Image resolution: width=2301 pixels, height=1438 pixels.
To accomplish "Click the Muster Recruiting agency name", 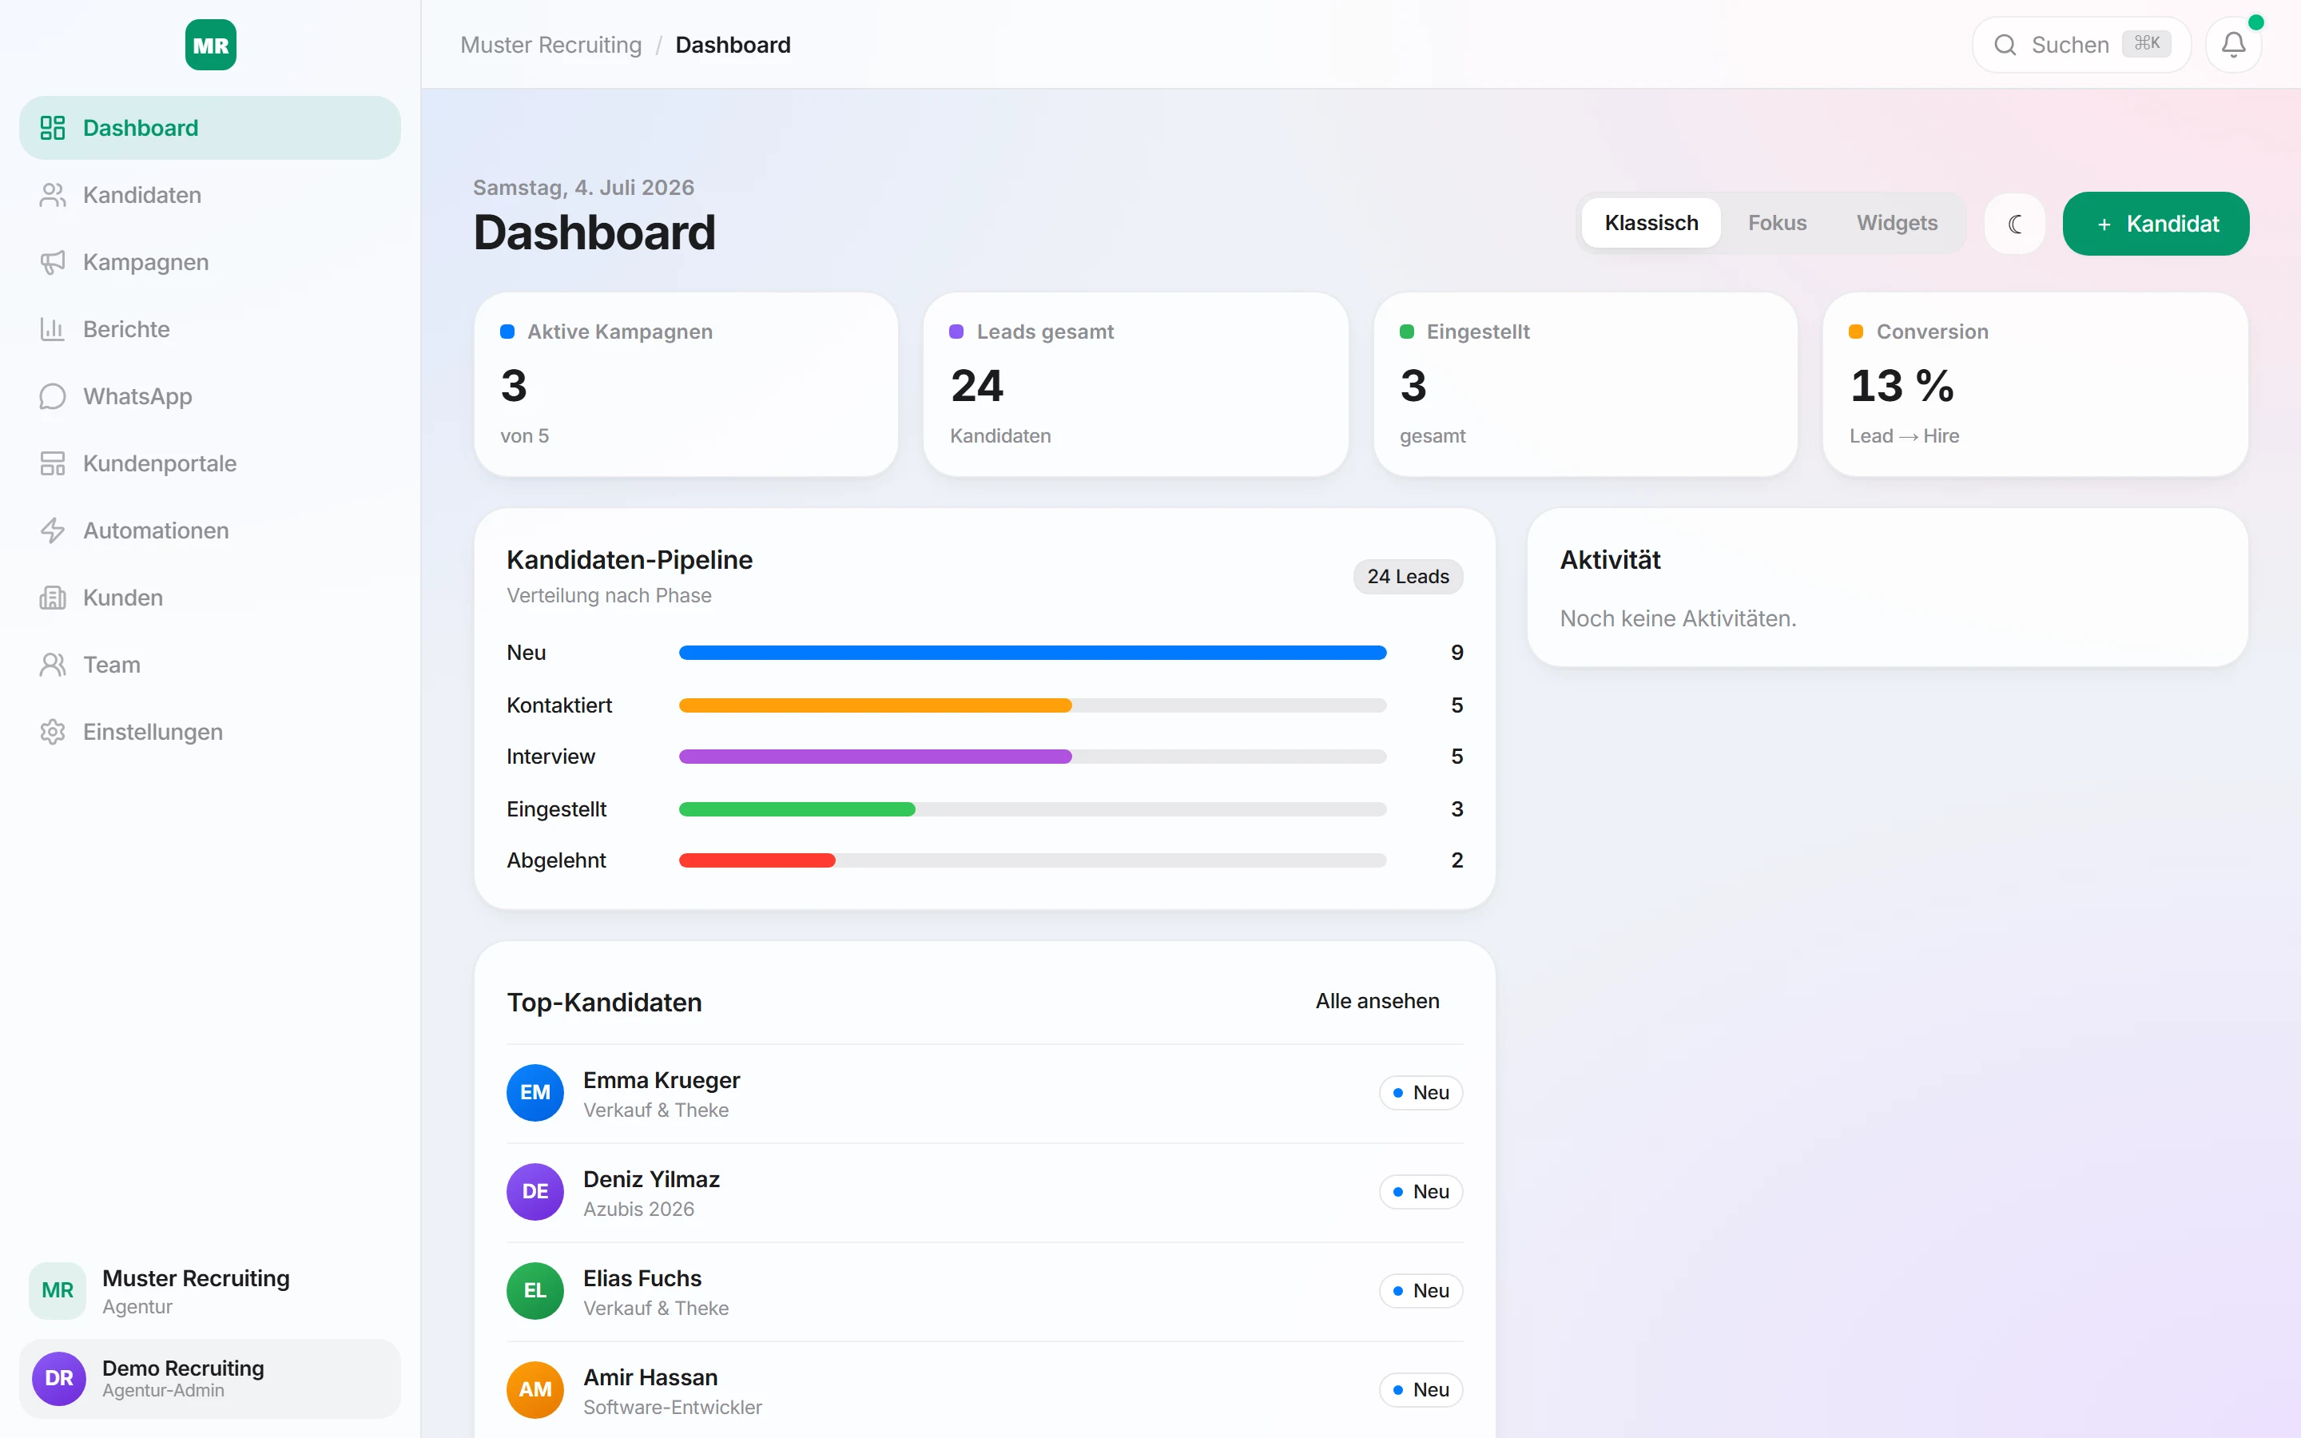I will [196, 1278].
